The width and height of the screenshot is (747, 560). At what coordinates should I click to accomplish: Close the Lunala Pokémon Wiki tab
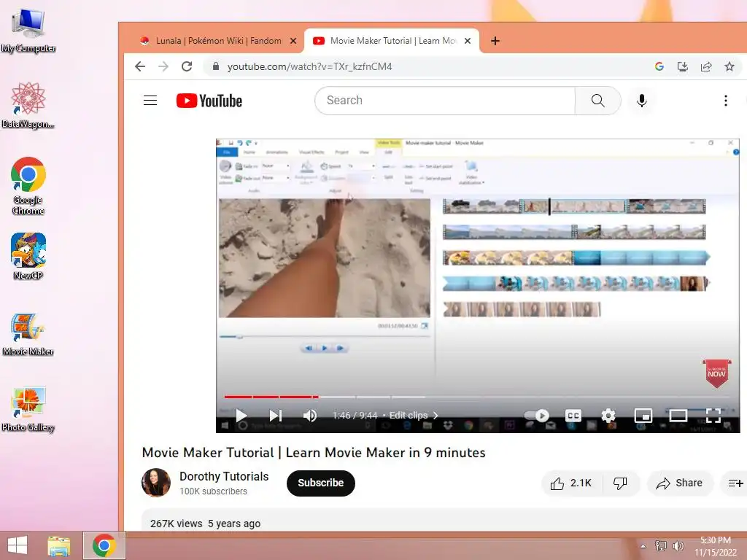[x=293, y=41]
